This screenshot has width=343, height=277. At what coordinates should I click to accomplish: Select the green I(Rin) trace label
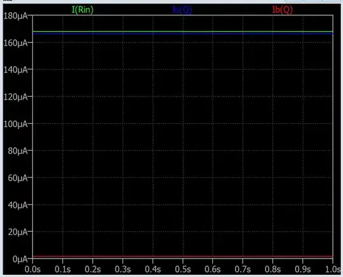[x=83, y=10]
